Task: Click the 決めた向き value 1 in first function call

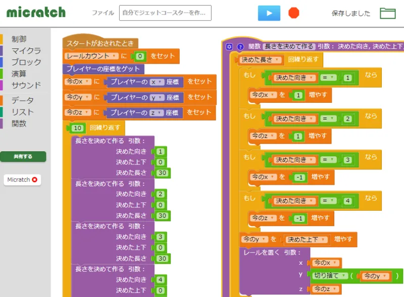Action: (160, 152)
